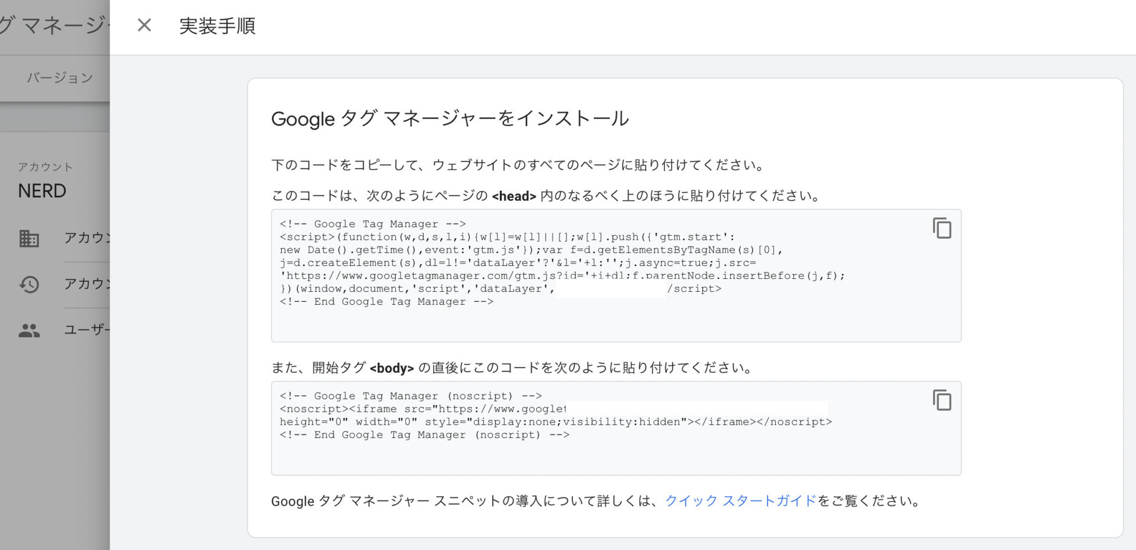Click the instruction mentioning <body> tag placement

tap(512, 368)
